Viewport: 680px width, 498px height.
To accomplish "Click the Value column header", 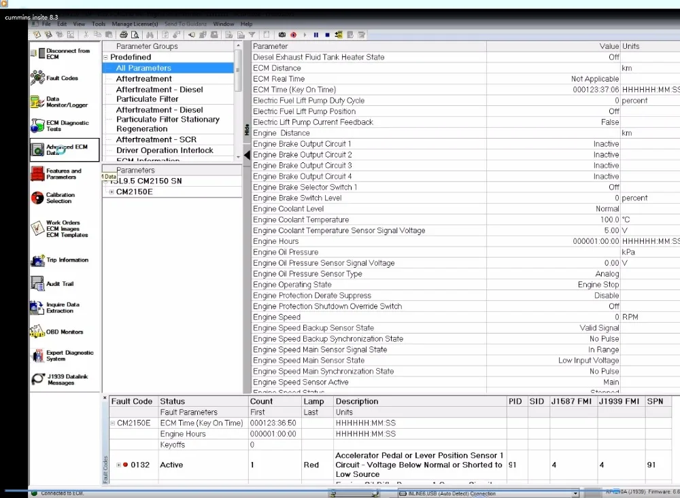I will click(x=554, y=46).
